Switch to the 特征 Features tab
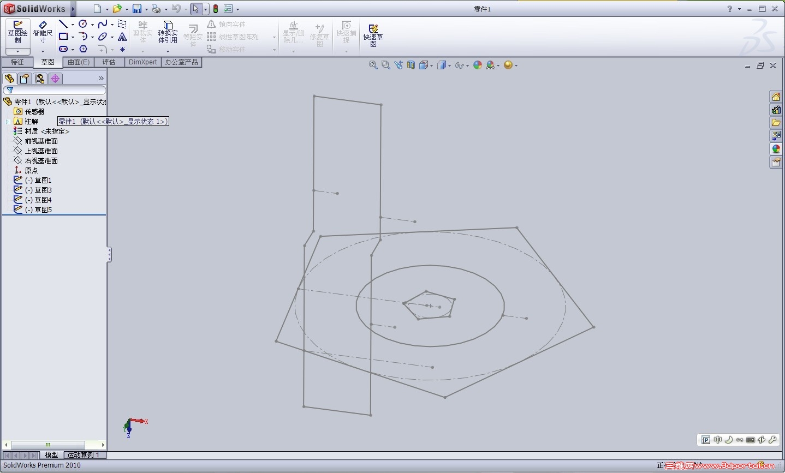This screenshot has width=785, height=473. (17, 62)
